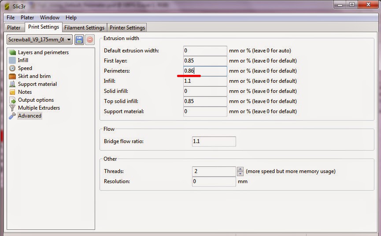Open the Plater menu
Screen dimensions: 381x236
[27, 18]
